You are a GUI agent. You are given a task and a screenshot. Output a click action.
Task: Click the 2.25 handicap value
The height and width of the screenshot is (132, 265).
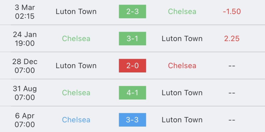tap(232, 39)
